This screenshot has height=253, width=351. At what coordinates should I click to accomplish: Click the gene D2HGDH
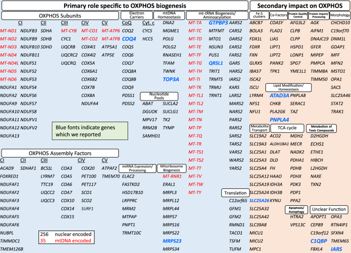click(319, 136)
